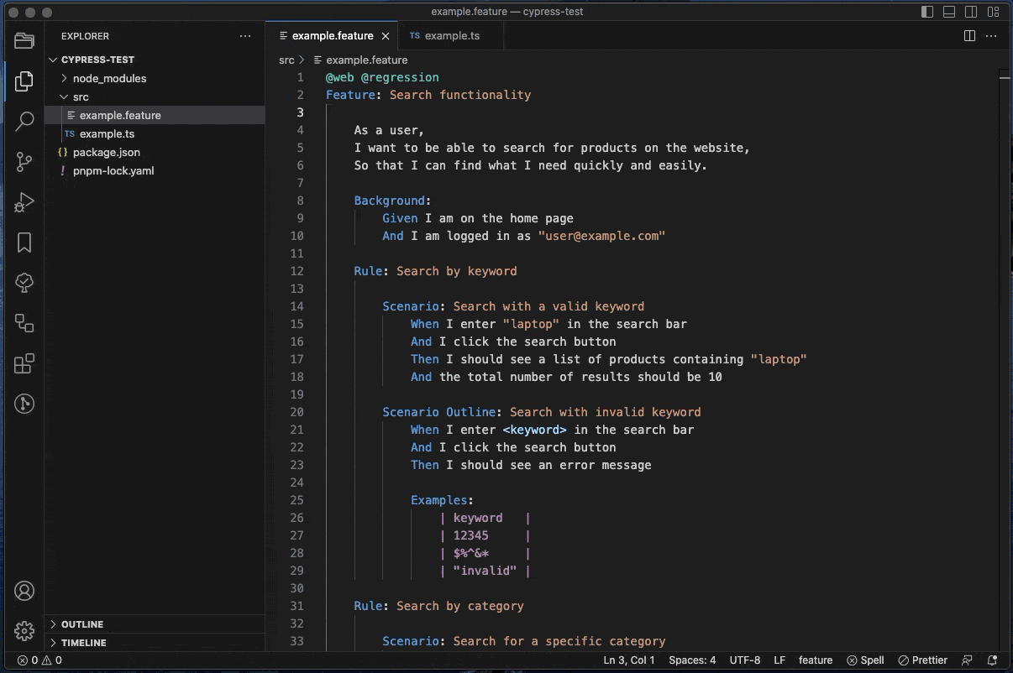Toggle the primary side bar visibility
The height and width of the screenshot is (673, 1013).
[x=927, y=12]
